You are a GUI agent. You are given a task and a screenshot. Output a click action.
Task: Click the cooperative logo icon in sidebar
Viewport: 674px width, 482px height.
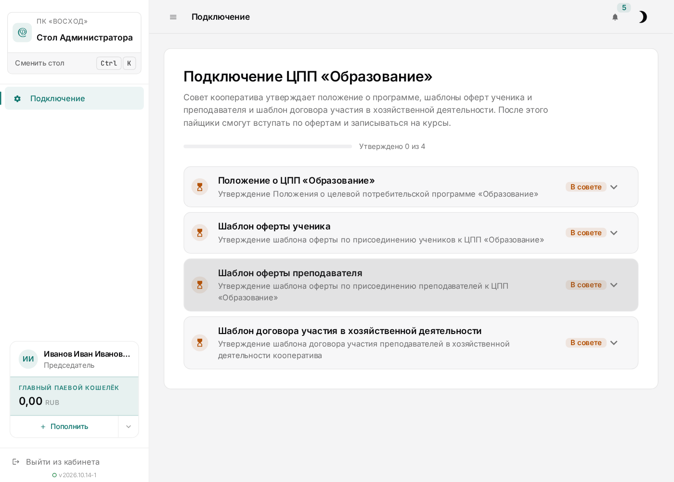[22, 32]
